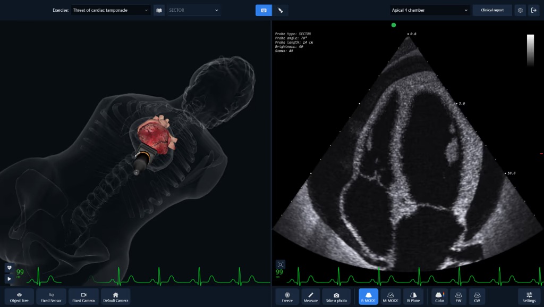The width and height of the screenshot is (544, 307).
Task: Click the heart rate value 99 under the ultrasound
Action: click(x=279, y=272)
